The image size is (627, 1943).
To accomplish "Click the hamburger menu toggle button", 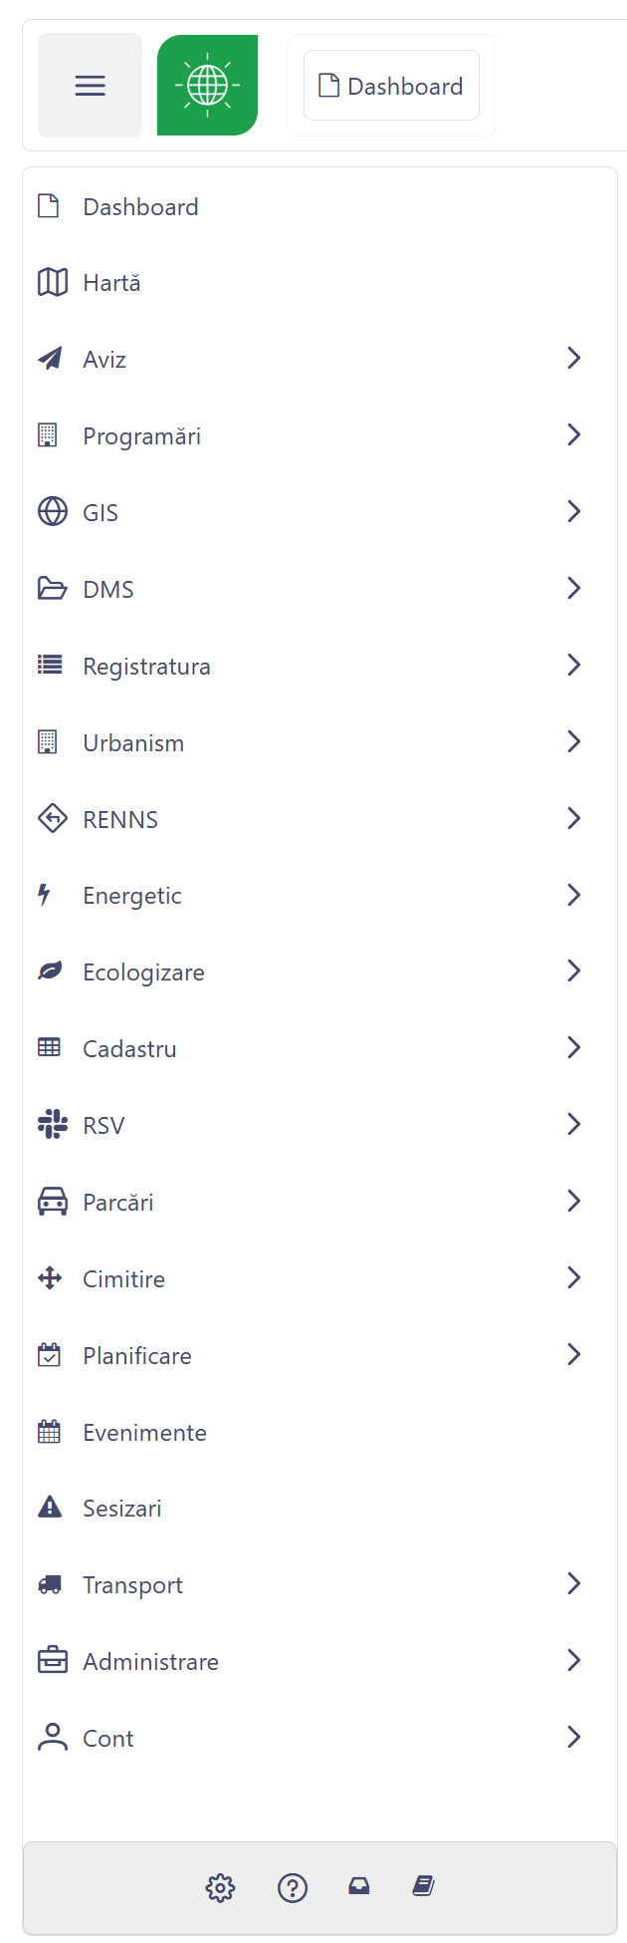I will click(x=90, y=86).
